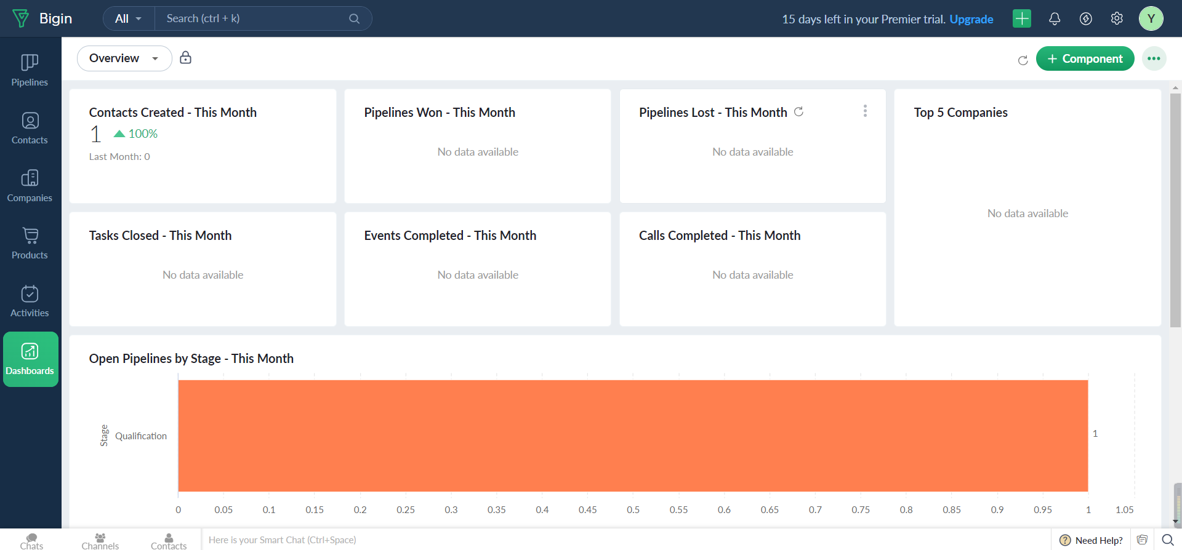Switch to the Chats tab

[31, 541]
